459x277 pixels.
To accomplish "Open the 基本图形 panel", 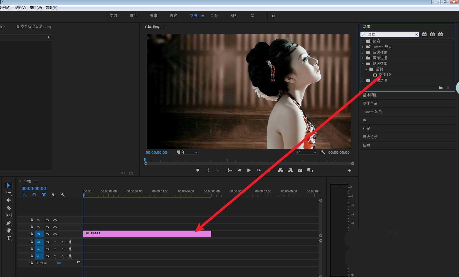I will (370, 95).
